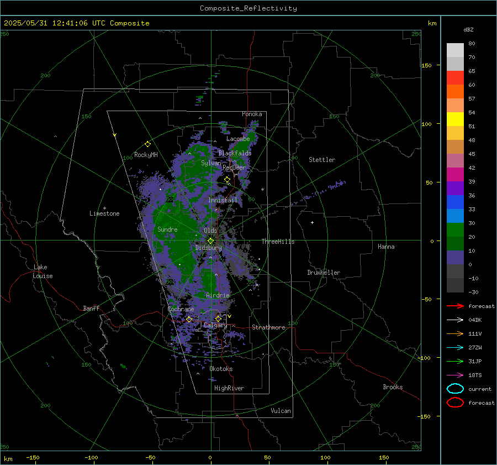The image size is (497, 465).
Task: Click the Didsbury town label
Action: [x=208, y=248]
